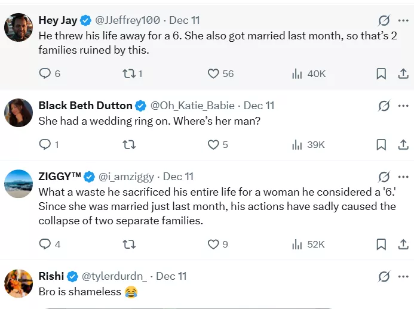The image size is (414, 309).
Task: Open Grok icon on Hey Jay's tweet
Action: click(x=384, y=20)
